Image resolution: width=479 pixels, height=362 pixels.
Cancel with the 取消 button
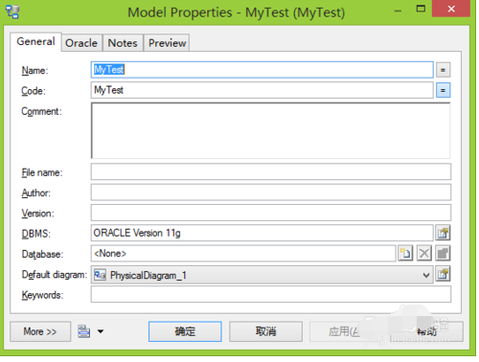(x=265, y=331)
